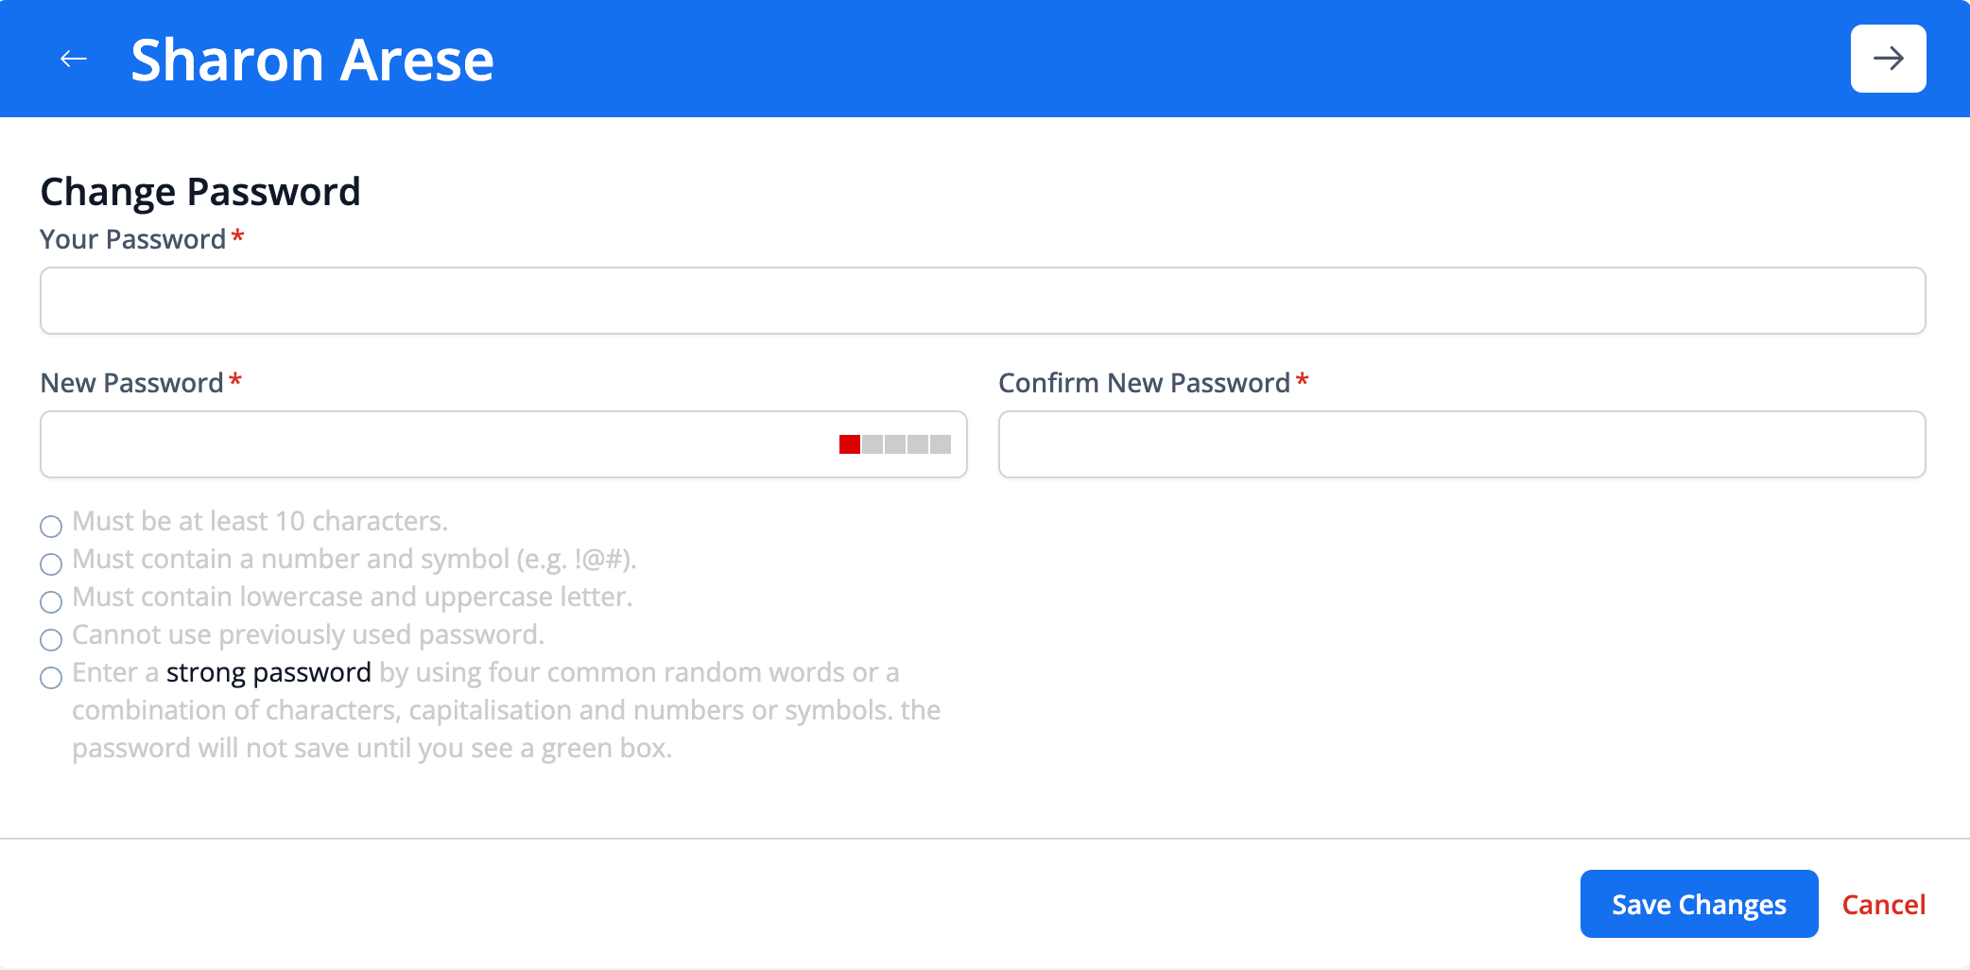Focus the New Password input field
The image size is (1970, 970).
coord(435,444)
